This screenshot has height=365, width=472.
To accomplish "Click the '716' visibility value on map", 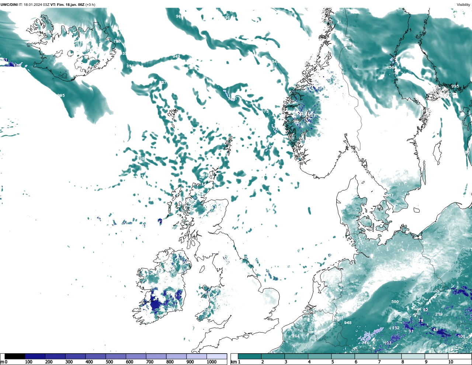I will 365,343.
